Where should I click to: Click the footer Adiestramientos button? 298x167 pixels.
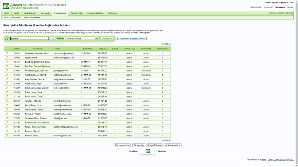(x=173, y=145)
